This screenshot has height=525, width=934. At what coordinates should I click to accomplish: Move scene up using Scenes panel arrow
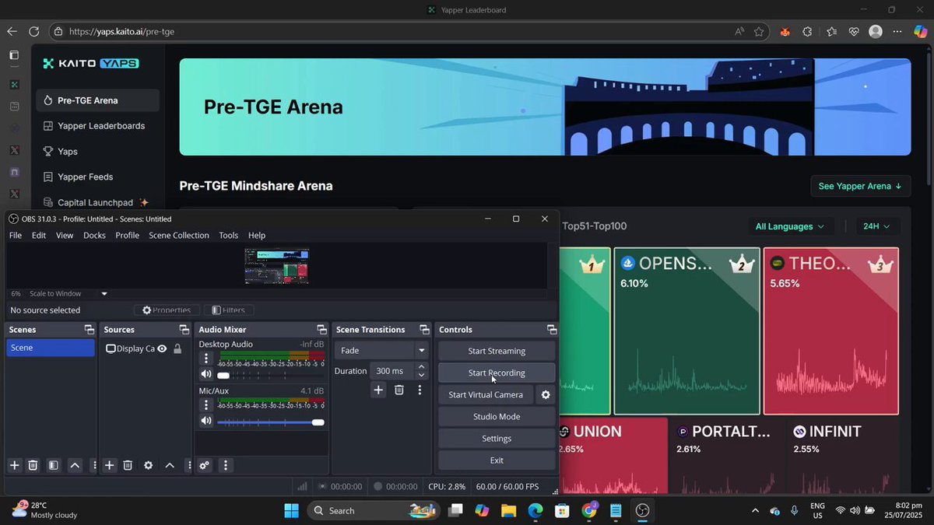[75, 465]
